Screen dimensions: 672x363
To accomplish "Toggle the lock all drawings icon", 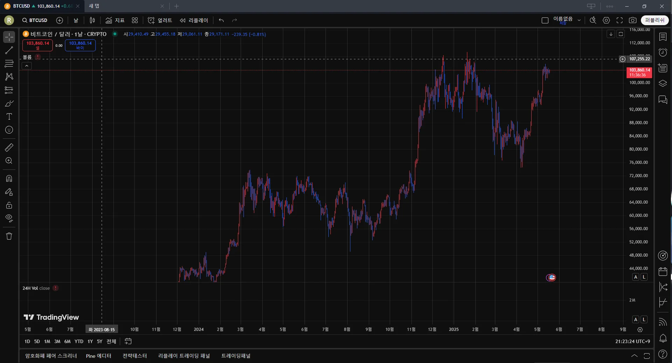I will click(x=9, y=205).
